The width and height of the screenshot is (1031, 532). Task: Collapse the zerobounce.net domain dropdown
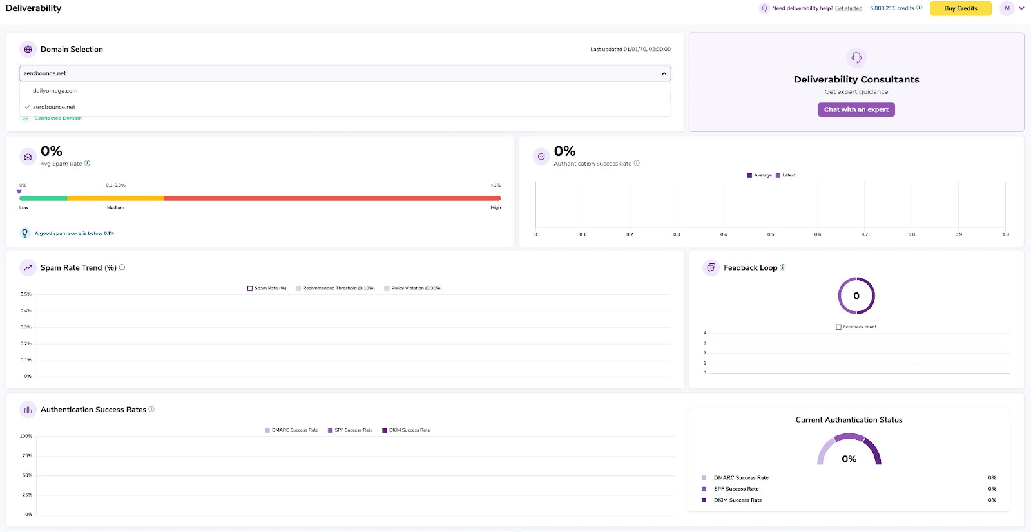[x=664, y=73]
